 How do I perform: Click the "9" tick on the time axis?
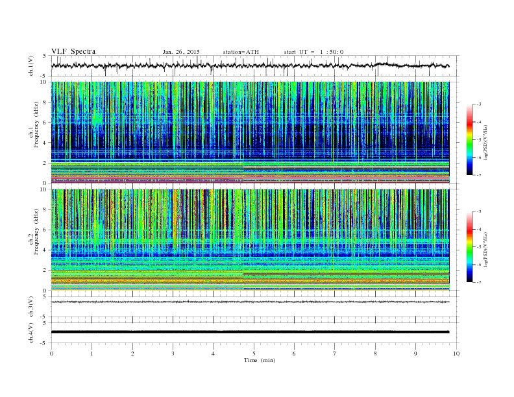pyautogui.click(x=415, y=354)
